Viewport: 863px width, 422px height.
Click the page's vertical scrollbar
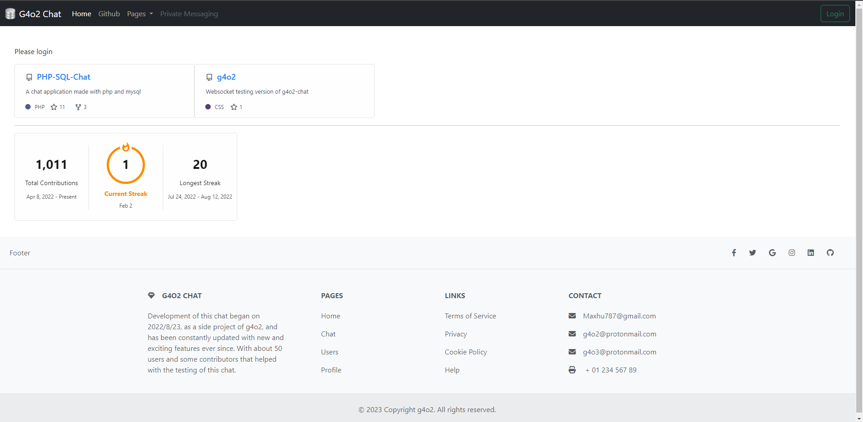859,180
